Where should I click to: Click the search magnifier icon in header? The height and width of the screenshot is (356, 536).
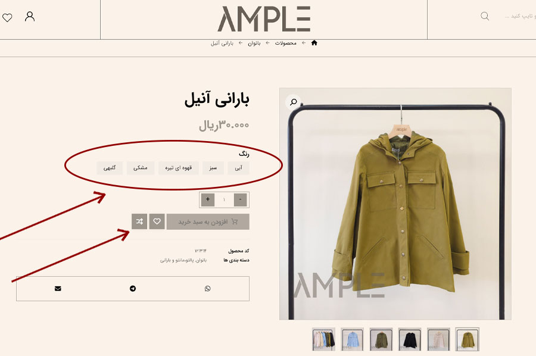(x=485, y=16)
